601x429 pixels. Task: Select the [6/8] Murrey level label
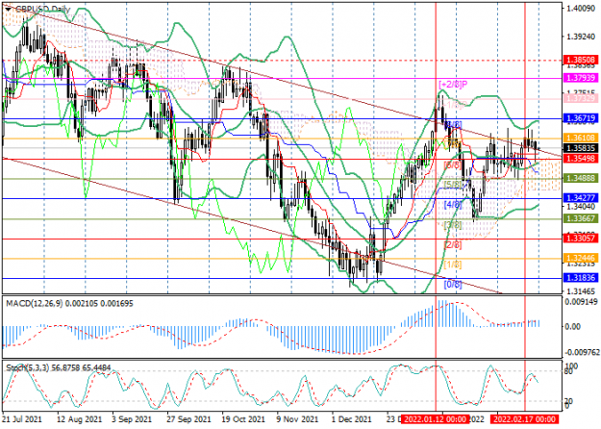tap(452, 165)
